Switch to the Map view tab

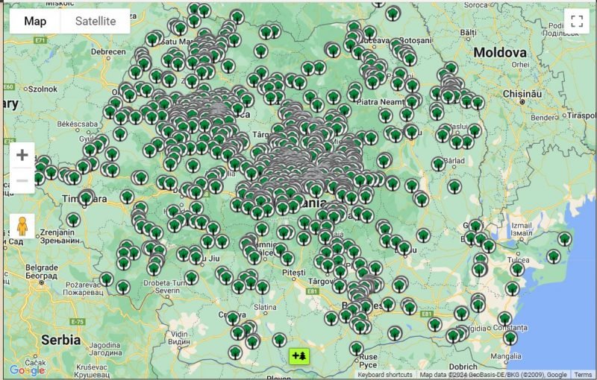34,22
